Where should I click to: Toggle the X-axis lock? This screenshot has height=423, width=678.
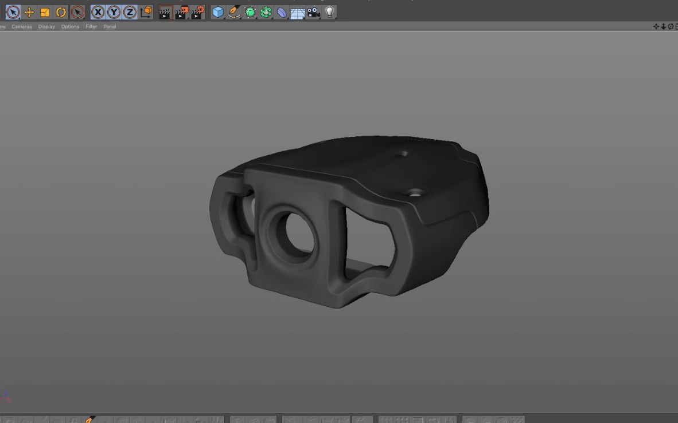click(98, 11)
